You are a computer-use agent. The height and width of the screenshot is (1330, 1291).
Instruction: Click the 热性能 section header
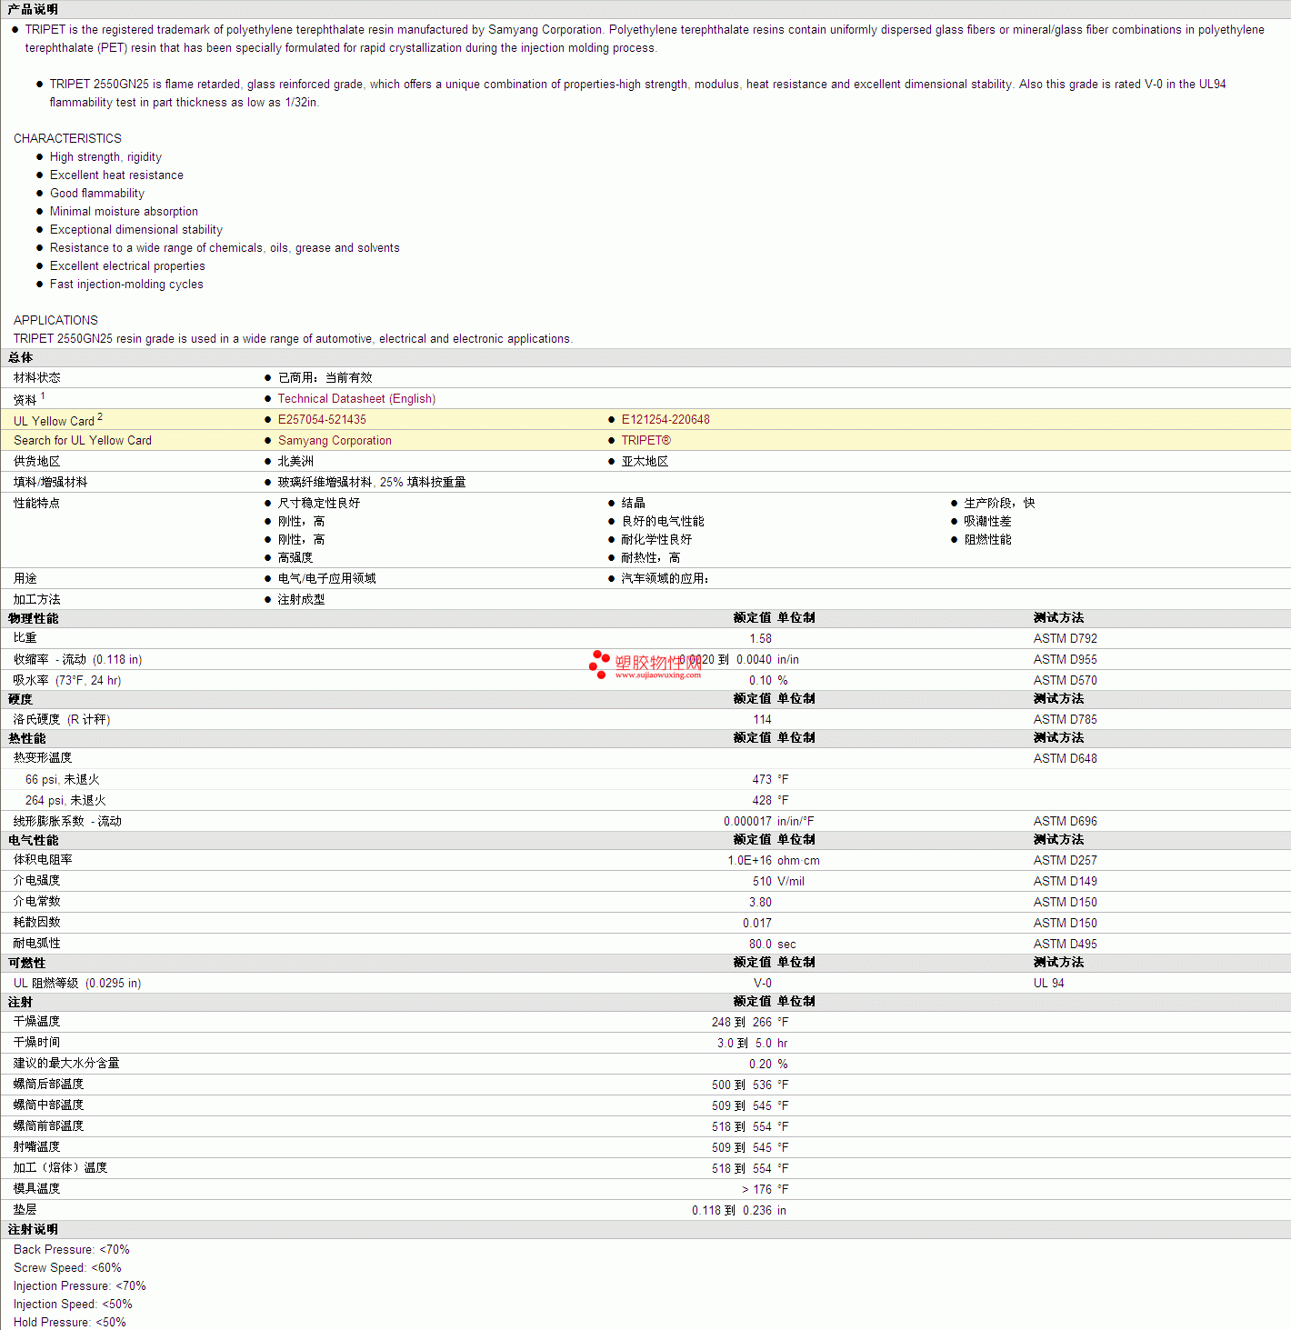click(x=26, y=739)
